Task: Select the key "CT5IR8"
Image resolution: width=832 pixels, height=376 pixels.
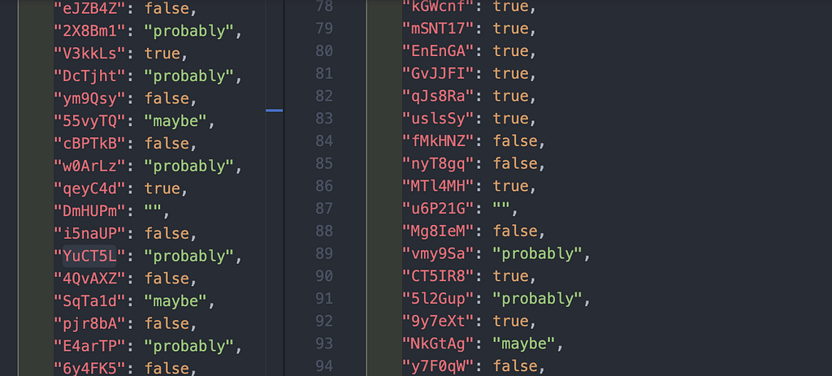Action: [x=438, y=276]
